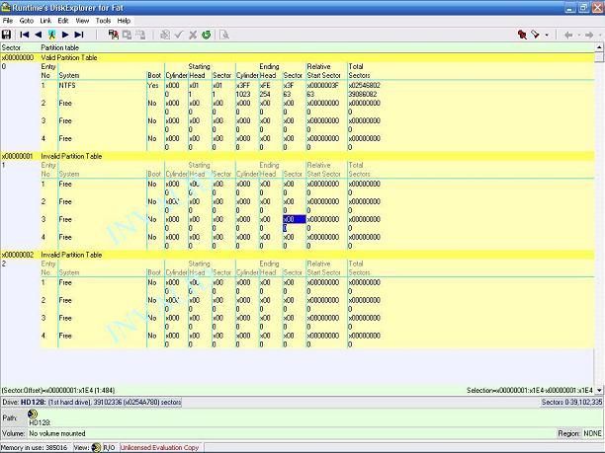Click the 'Partition table' column header
Viewport: 605px width, 453px height.
point(59,47)
